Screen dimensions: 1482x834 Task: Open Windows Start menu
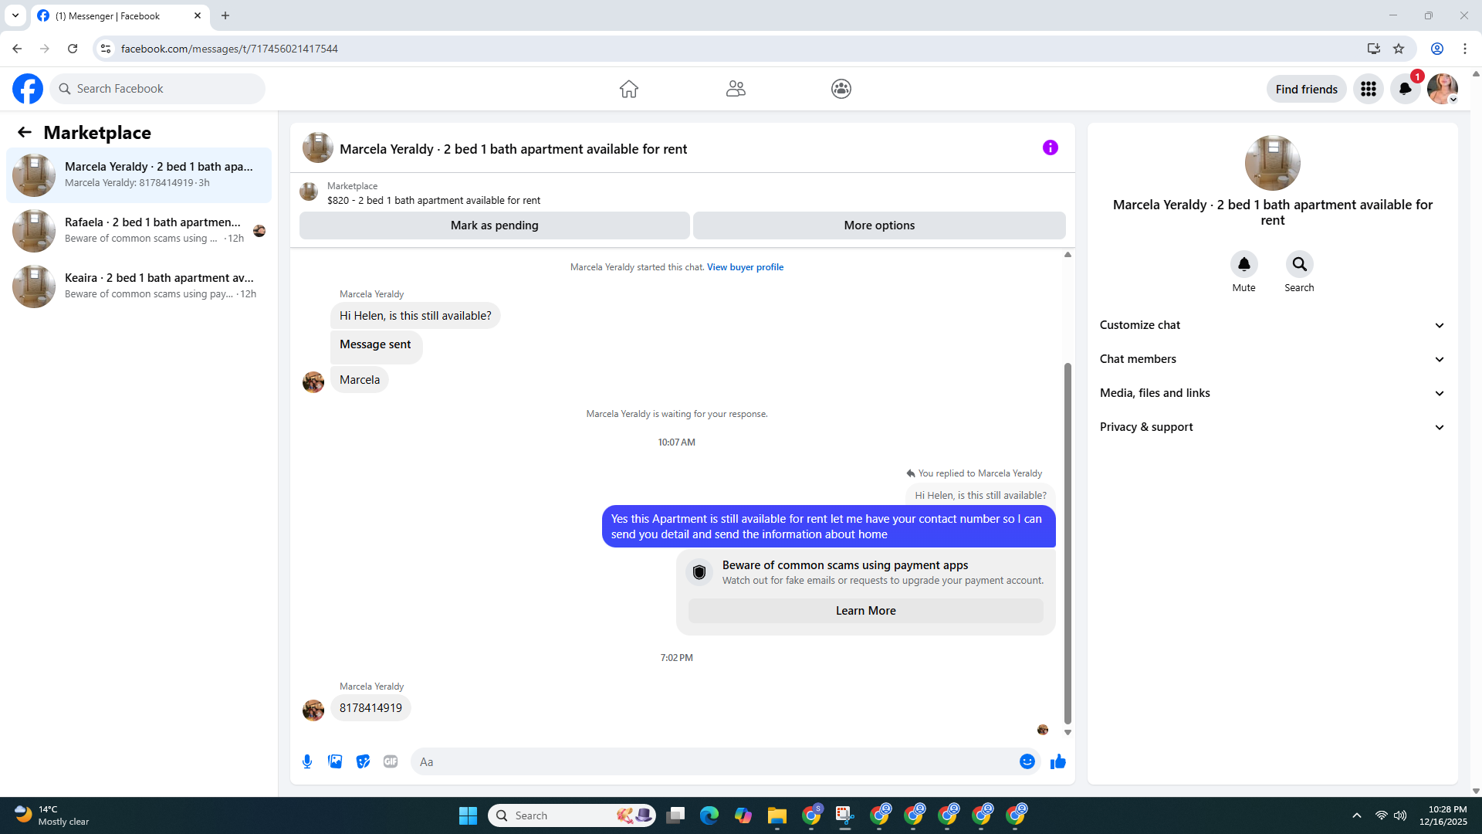(469, 815)
